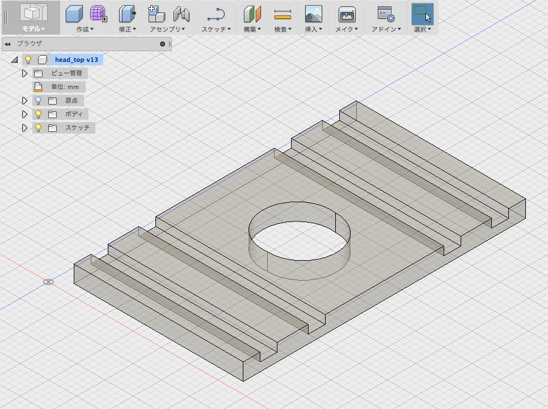Open the 構築 dropdown menu
This screenshot has height=409, width=548.
point(252,30)
